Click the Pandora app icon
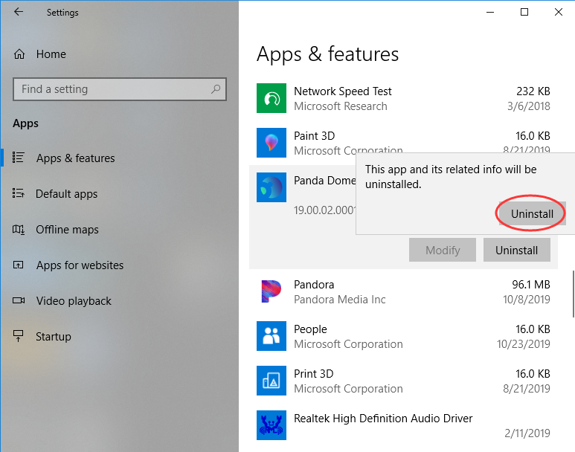The height and width of the screenshot is (452, 575). [272, 291]
